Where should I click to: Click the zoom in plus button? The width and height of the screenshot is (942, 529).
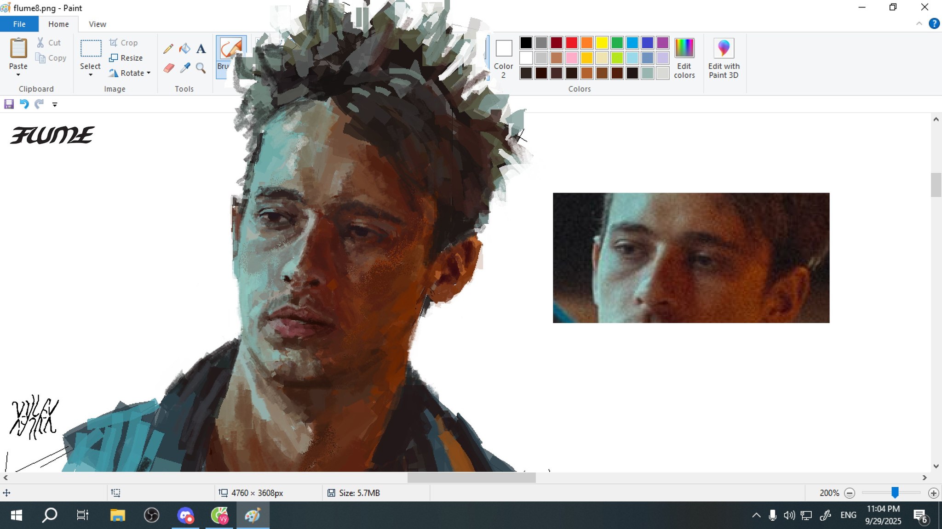click(933, 493)
